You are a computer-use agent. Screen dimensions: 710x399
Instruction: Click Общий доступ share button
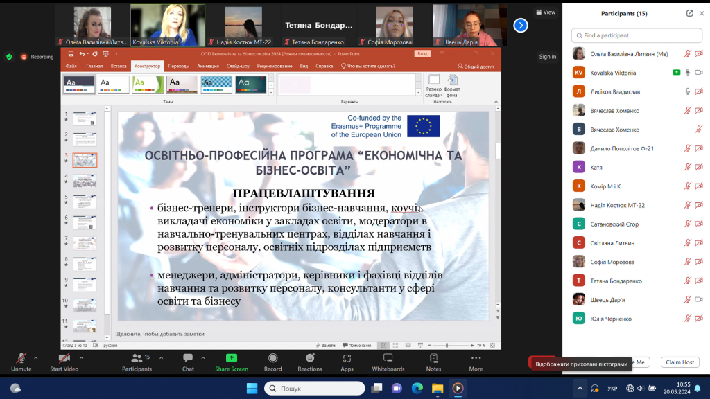[476, 66]
